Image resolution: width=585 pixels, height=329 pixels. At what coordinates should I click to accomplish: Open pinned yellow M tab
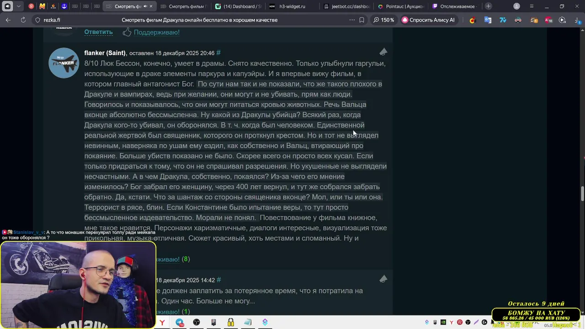tap(42, 6)
